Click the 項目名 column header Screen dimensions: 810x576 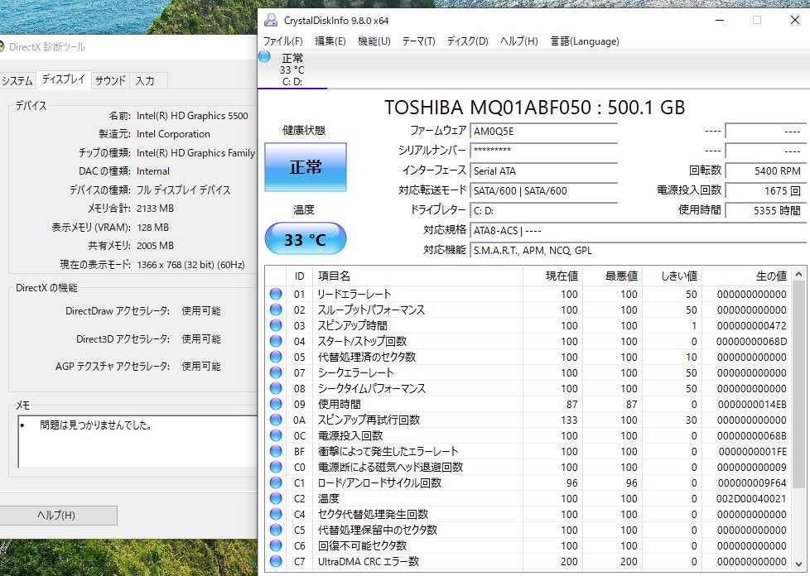tap(417, 276)
